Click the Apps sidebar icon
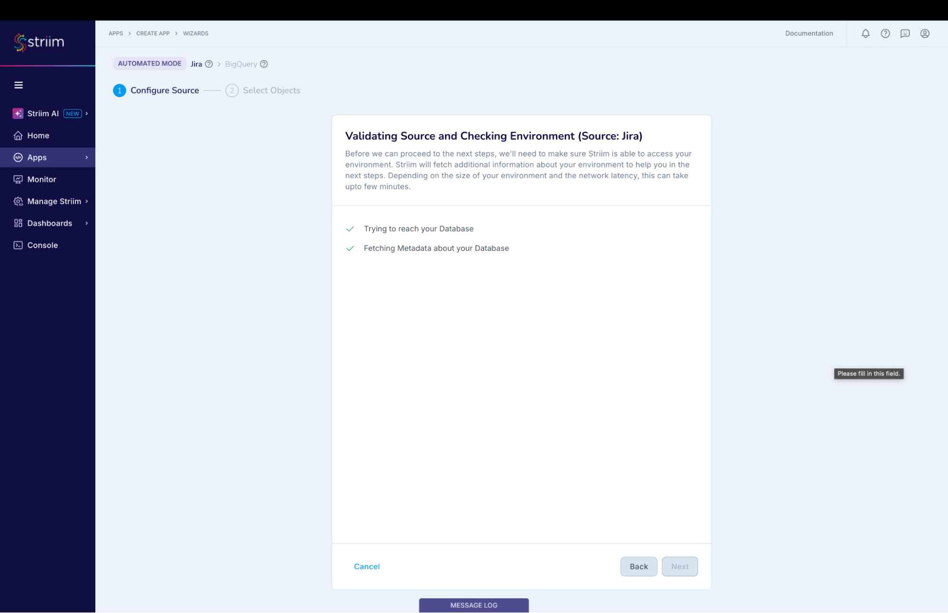This screenshot has width=948, height=613. coord(18,157)
